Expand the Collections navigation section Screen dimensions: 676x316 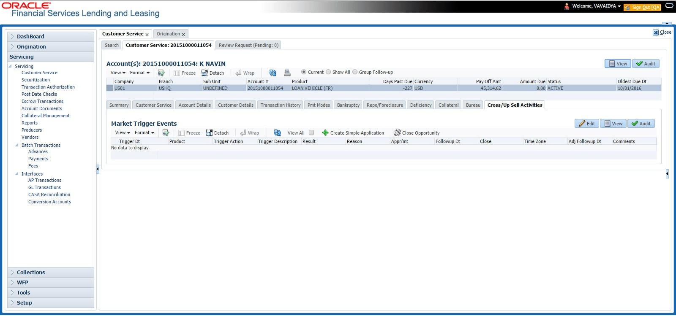[12, 273]
